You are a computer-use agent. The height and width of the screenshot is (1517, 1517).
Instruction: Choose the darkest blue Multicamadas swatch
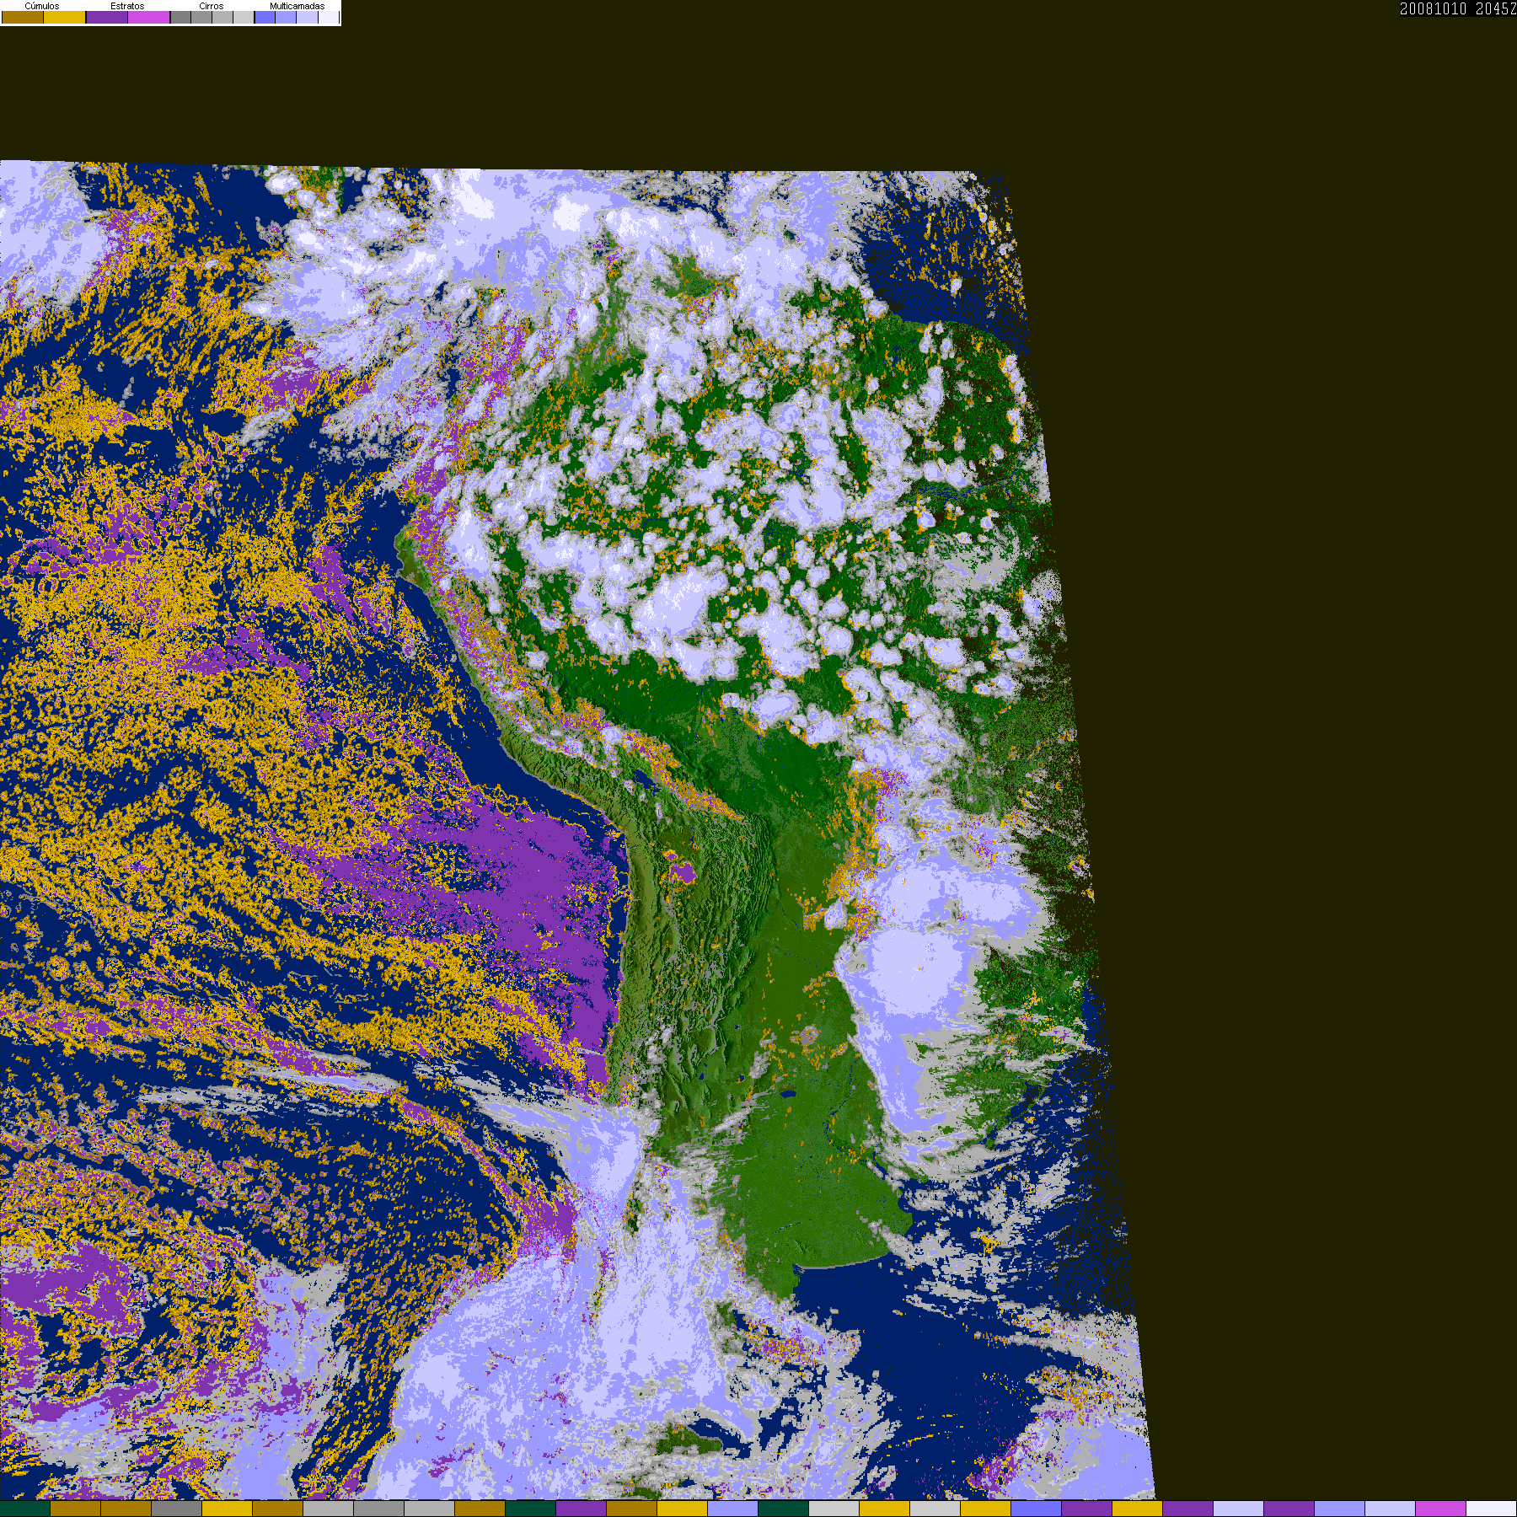pos(265,17)
